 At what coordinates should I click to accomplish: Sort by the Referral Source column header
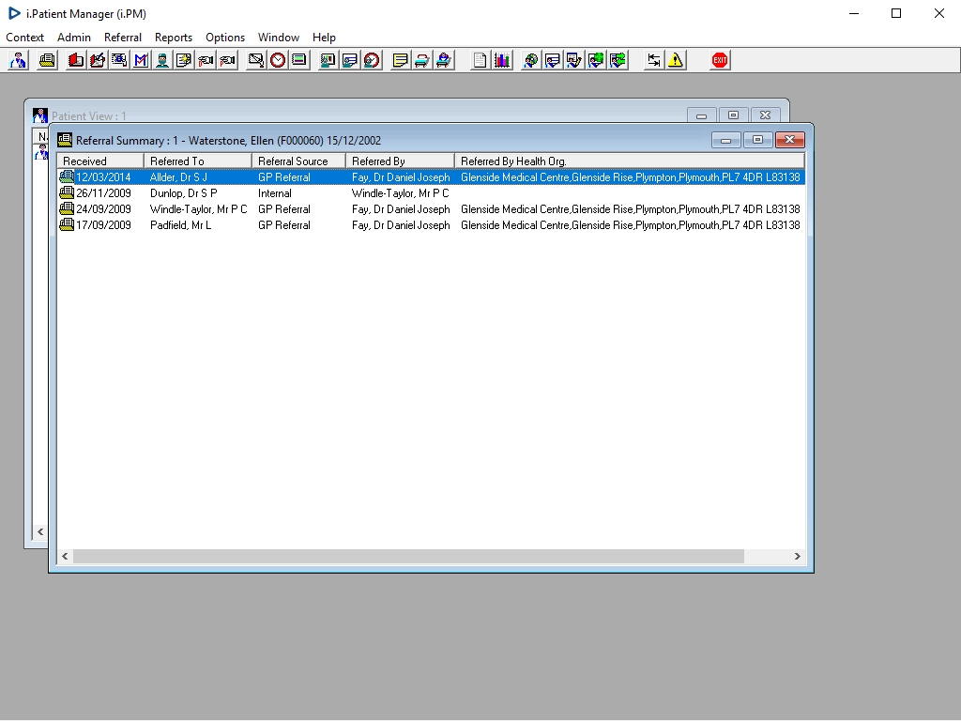click(x=298, y=161)
